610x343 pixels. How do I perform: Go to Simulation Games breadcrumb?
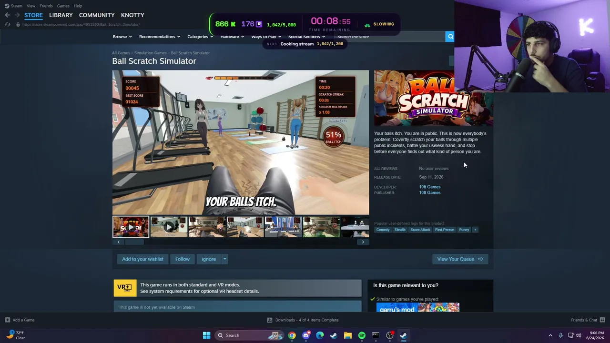pyautogui.click(x=151, y=53)
